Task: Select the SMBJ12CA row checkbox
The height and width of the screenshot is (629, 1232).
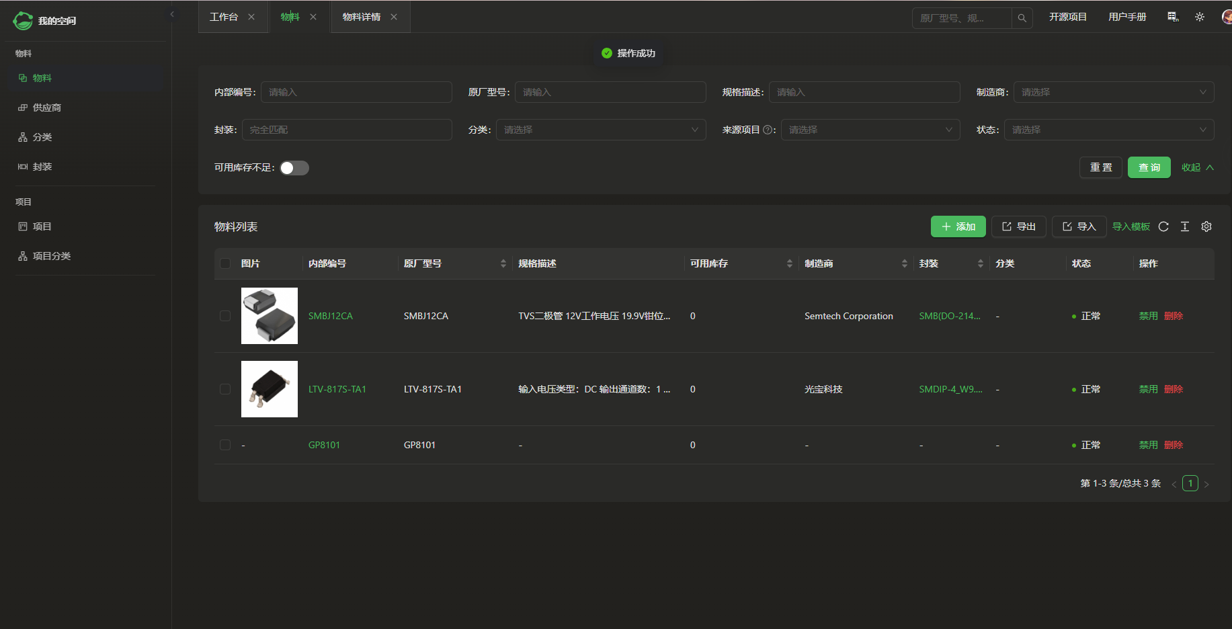Action: (225, 316)
